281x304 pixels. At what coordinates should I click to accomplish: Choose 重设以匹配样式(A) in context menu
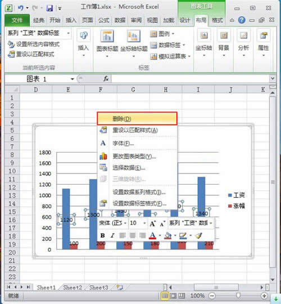[137, 130]
